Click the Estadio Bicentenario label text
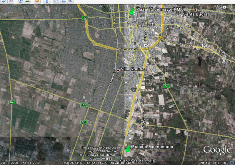 pyautogui.click(x=153, y=146)
